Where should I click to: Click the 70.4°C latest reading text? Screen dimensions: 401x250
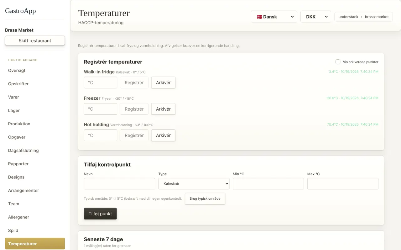pyautogui.click(x=353, y=124)
